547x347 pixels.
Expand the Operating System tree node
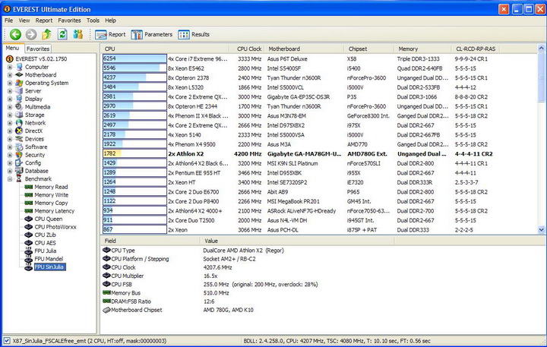[x=10, y=83]
